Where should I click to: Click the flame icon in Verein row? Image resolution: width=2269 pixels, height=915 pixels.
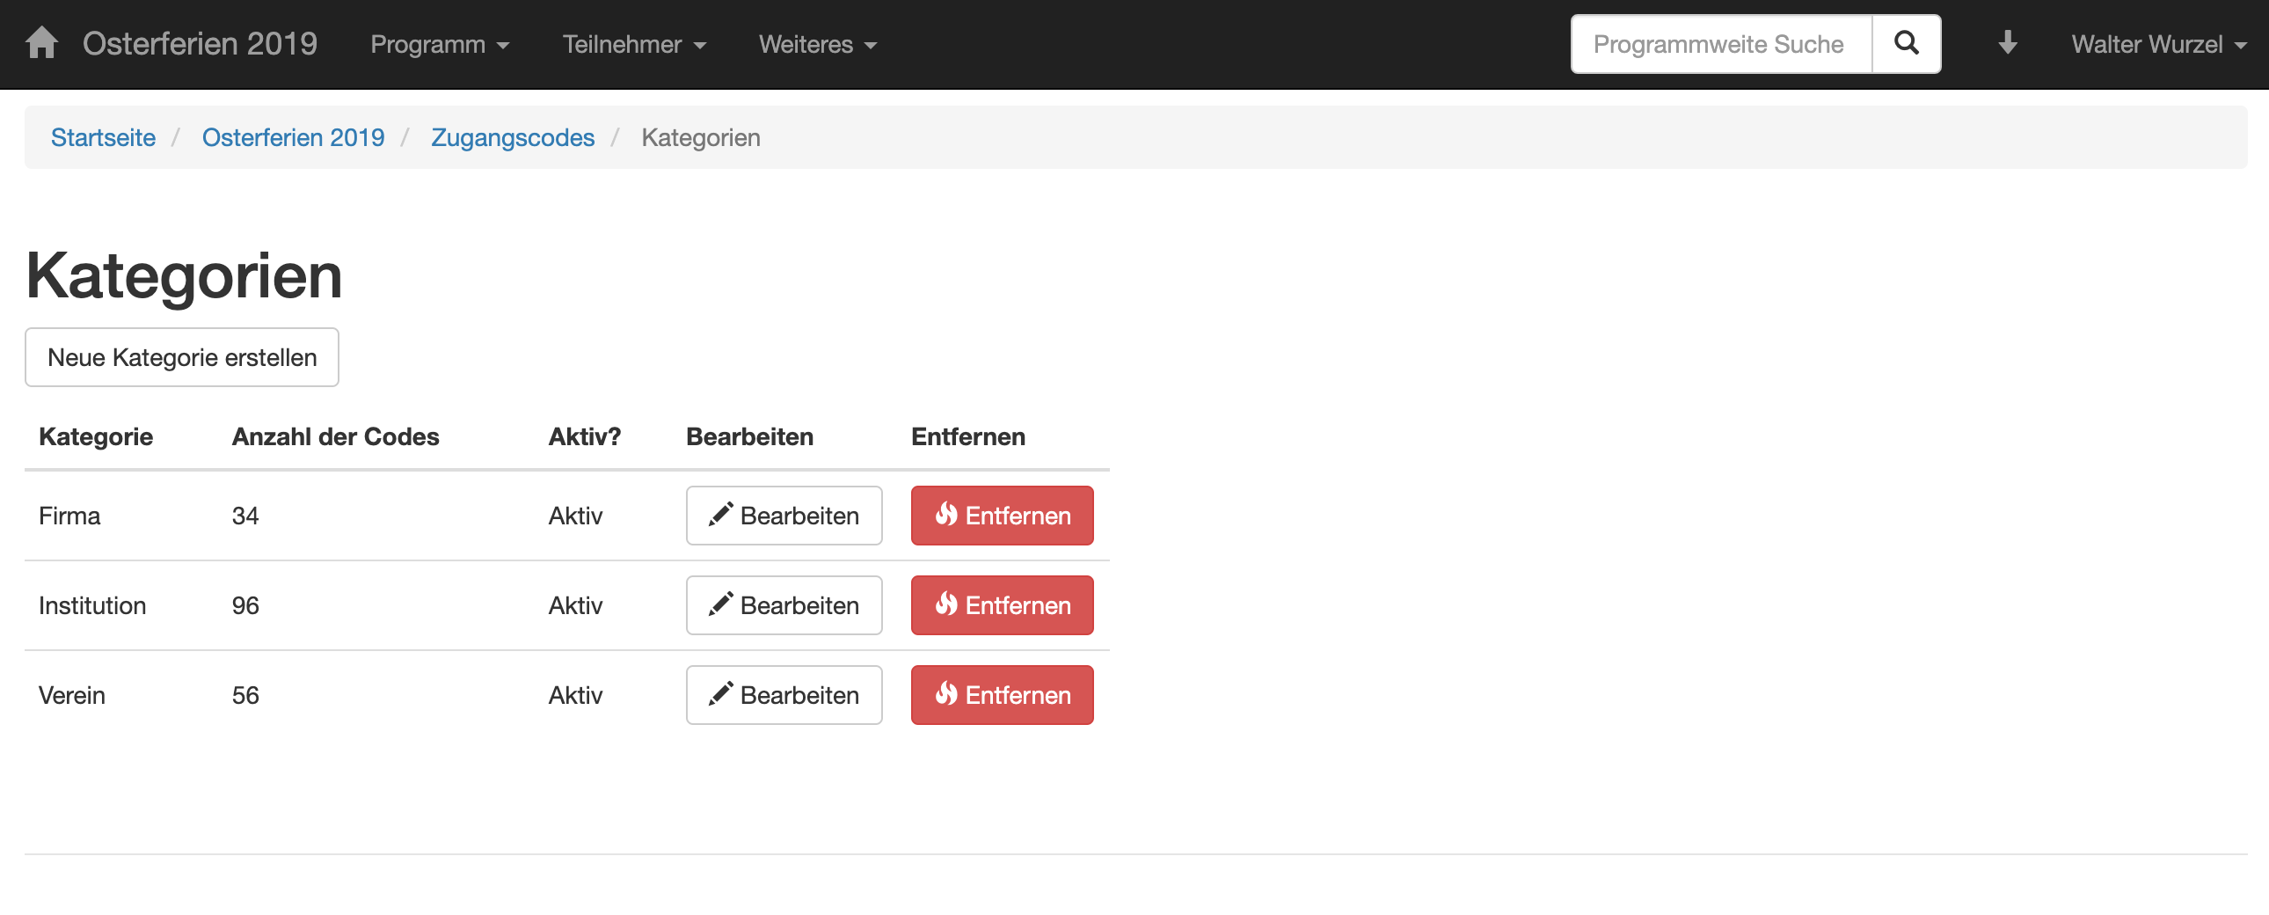tap(946, 695)
